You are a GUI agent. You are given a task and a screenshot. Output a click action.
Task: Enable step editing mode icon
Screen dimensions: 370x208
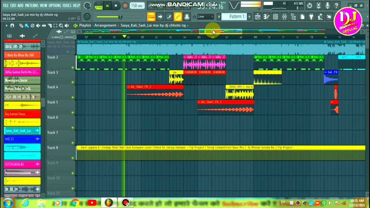(169, 17)
